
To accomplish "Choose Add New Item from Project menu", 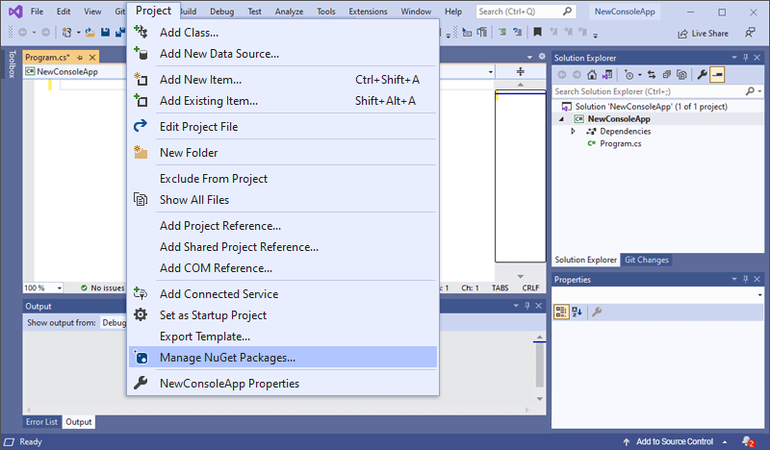I will (283, 79).
